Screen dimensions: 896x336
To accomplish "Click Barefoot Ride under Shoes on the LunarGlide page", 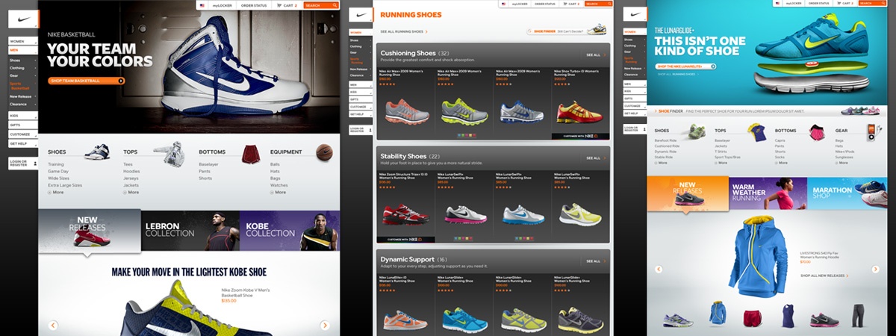I will click(x=665, y=140).
